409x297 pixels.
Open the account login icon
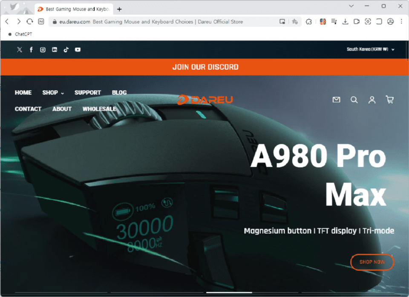pos(372,100)
